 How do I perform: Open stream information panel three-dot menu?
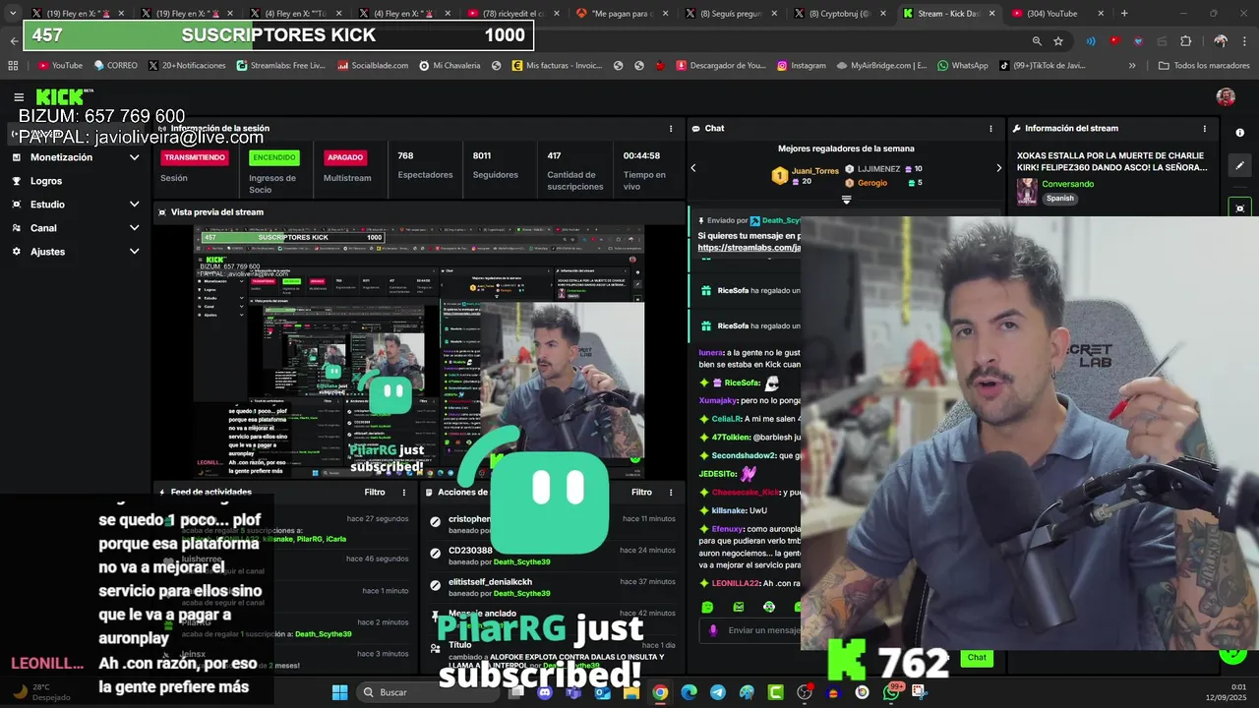coord(1204,129)
